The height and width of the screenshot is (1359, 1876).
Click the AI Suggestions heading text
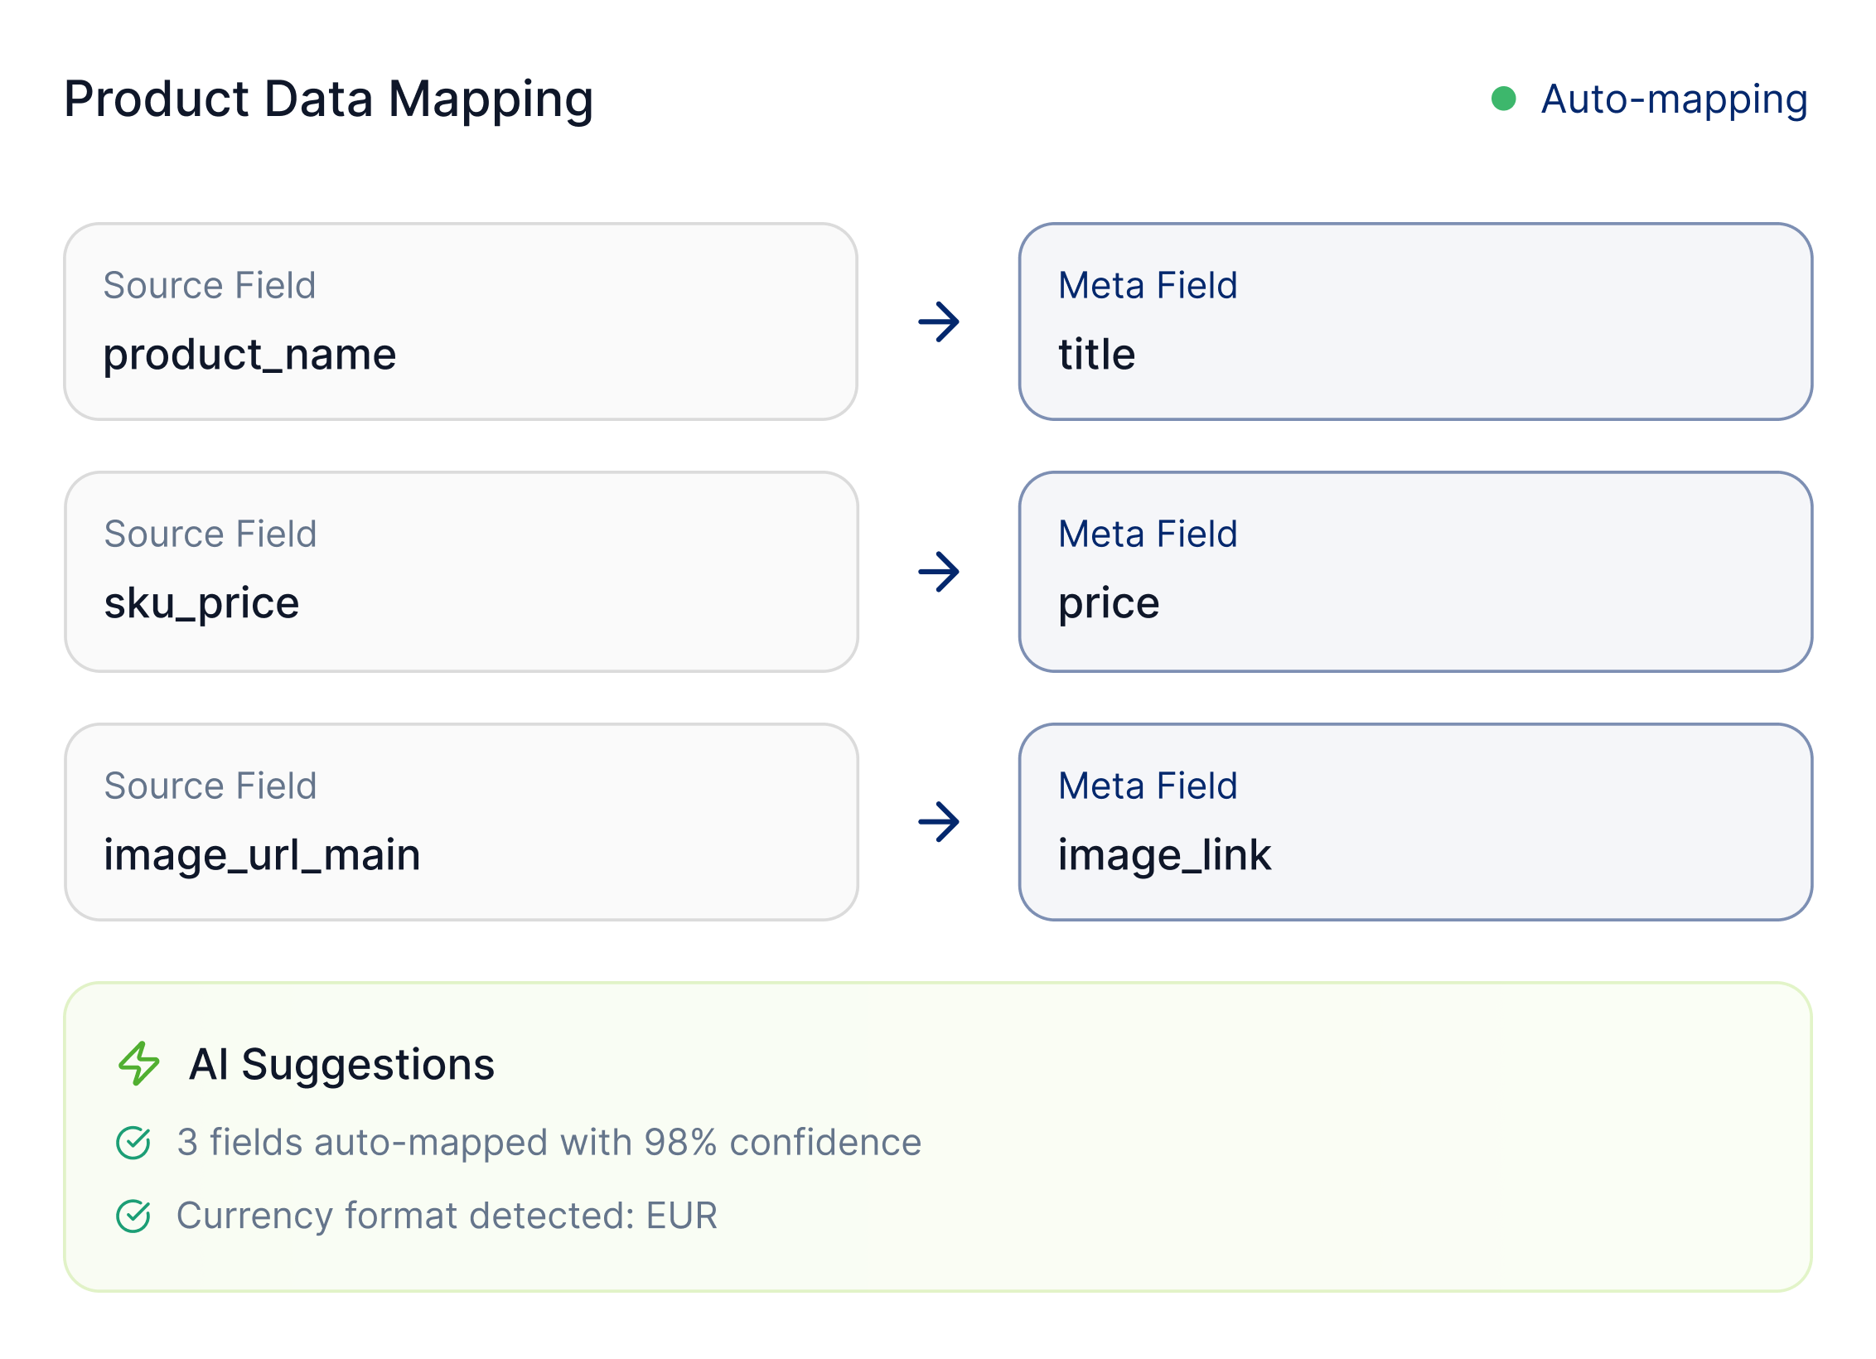click(341, 1064)
